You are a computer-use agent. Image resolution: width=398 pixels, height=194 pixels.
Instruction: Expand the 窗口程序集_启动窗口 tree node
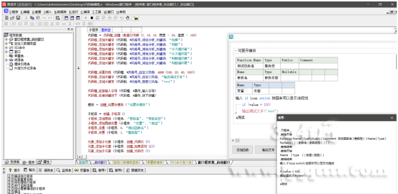[6, 39]
